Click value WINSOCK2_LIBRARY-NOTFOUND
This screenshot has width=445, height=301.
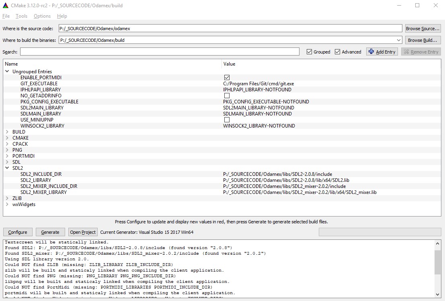click(259, 126)
